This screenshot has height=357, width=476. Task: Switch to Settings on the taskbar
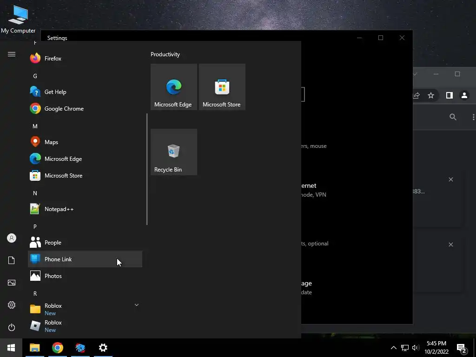(103, 348)
